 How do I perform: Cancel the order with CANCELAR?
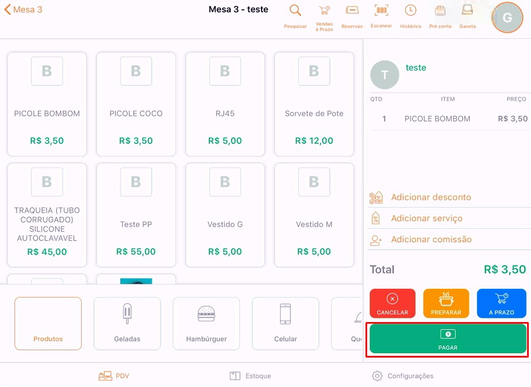(x=393, y=303)
